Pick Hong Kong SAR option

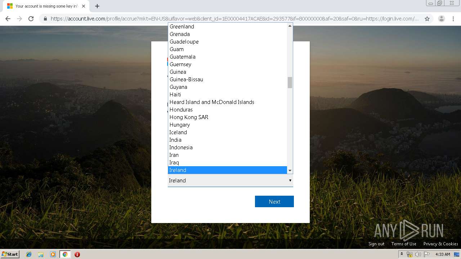pyautogui.click(x=228, y=117)
